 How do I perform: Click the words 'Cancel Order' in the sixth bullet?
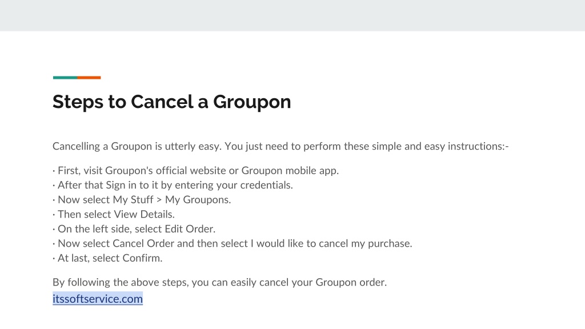point(143,243)
